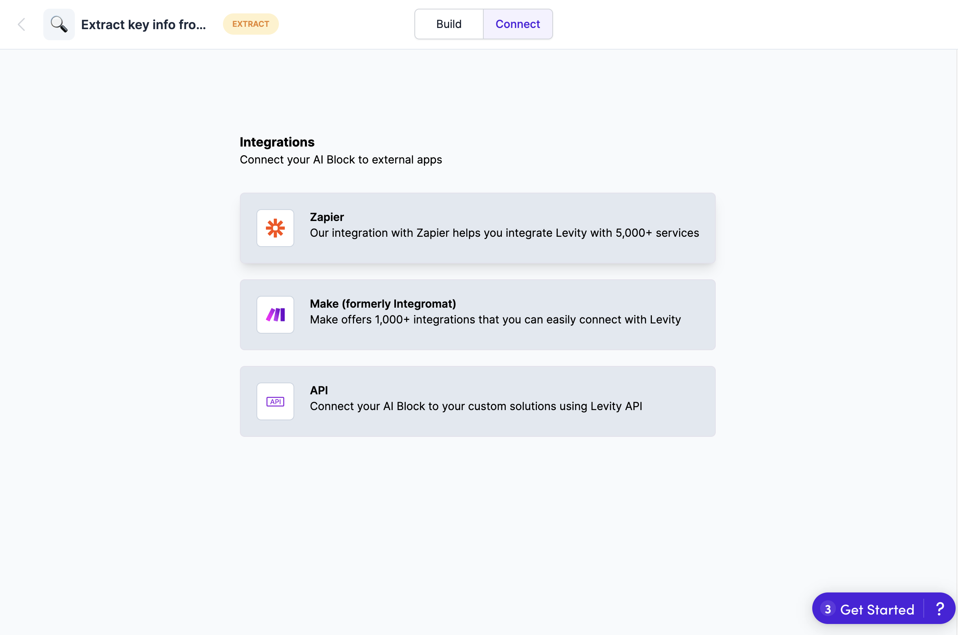Click the Connect your AI Block subtitle
The width and height of the screenshot is (958, 635).
pyautogui.click(x=340, y=160)
